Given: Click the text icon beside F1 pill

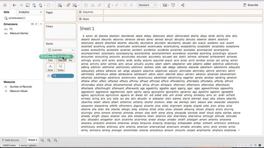Looking at the screenshot, I should (x=49, y=76).
